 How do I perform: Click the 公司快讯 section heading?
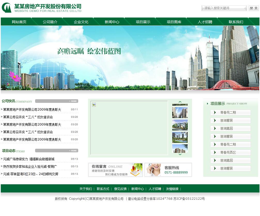(x=8, y=101)
